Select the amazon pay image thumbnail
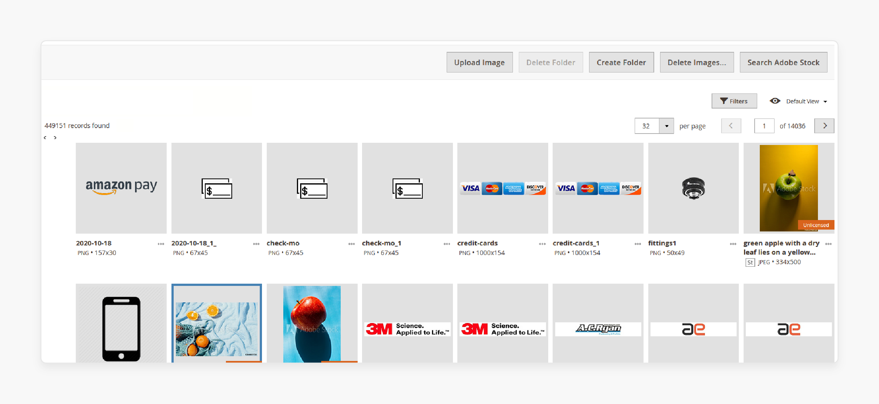This screenshot has width=879, height=404. pos(121,188)
